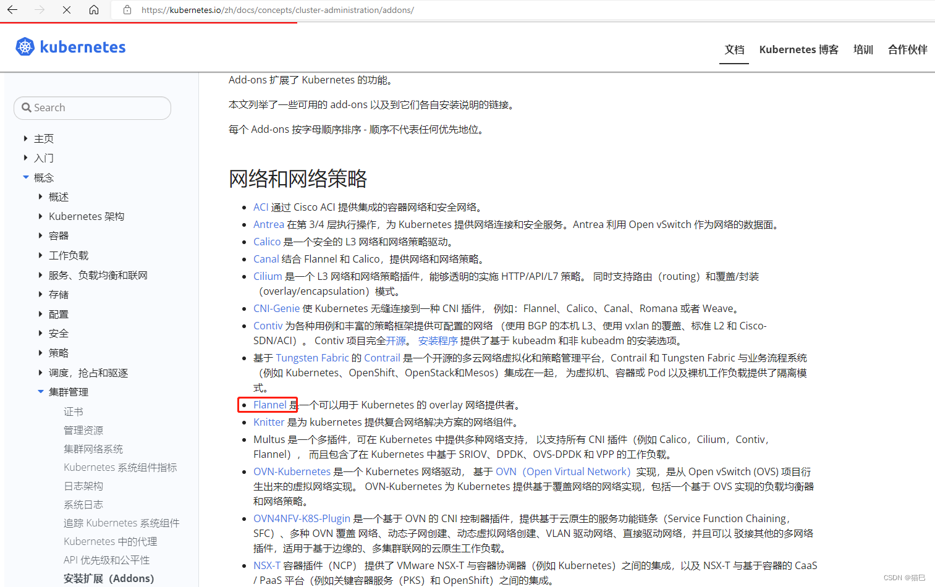Click the magnifier icon in the search box
935x587 pixels.
26,107
